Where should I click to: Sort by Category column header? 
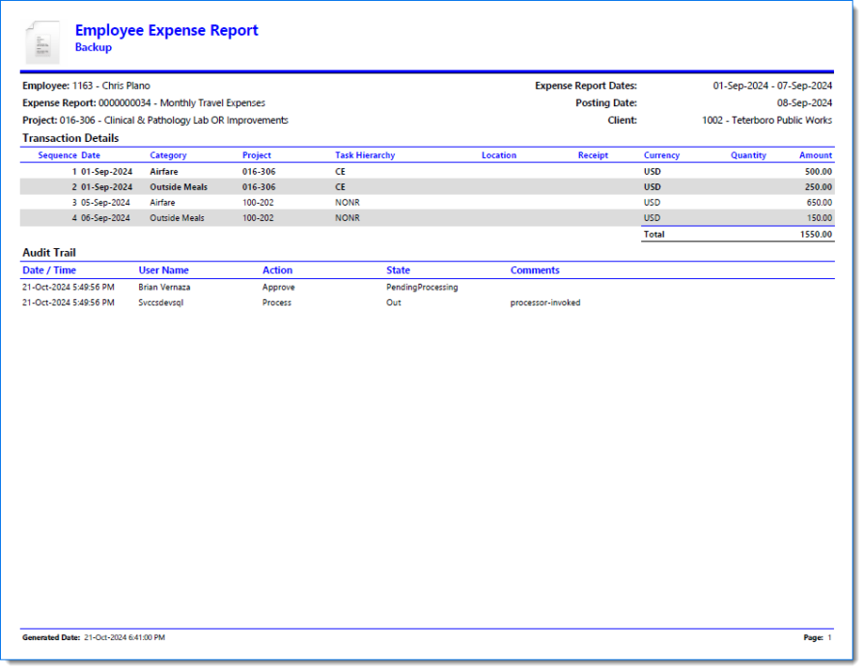click(168, 155)
